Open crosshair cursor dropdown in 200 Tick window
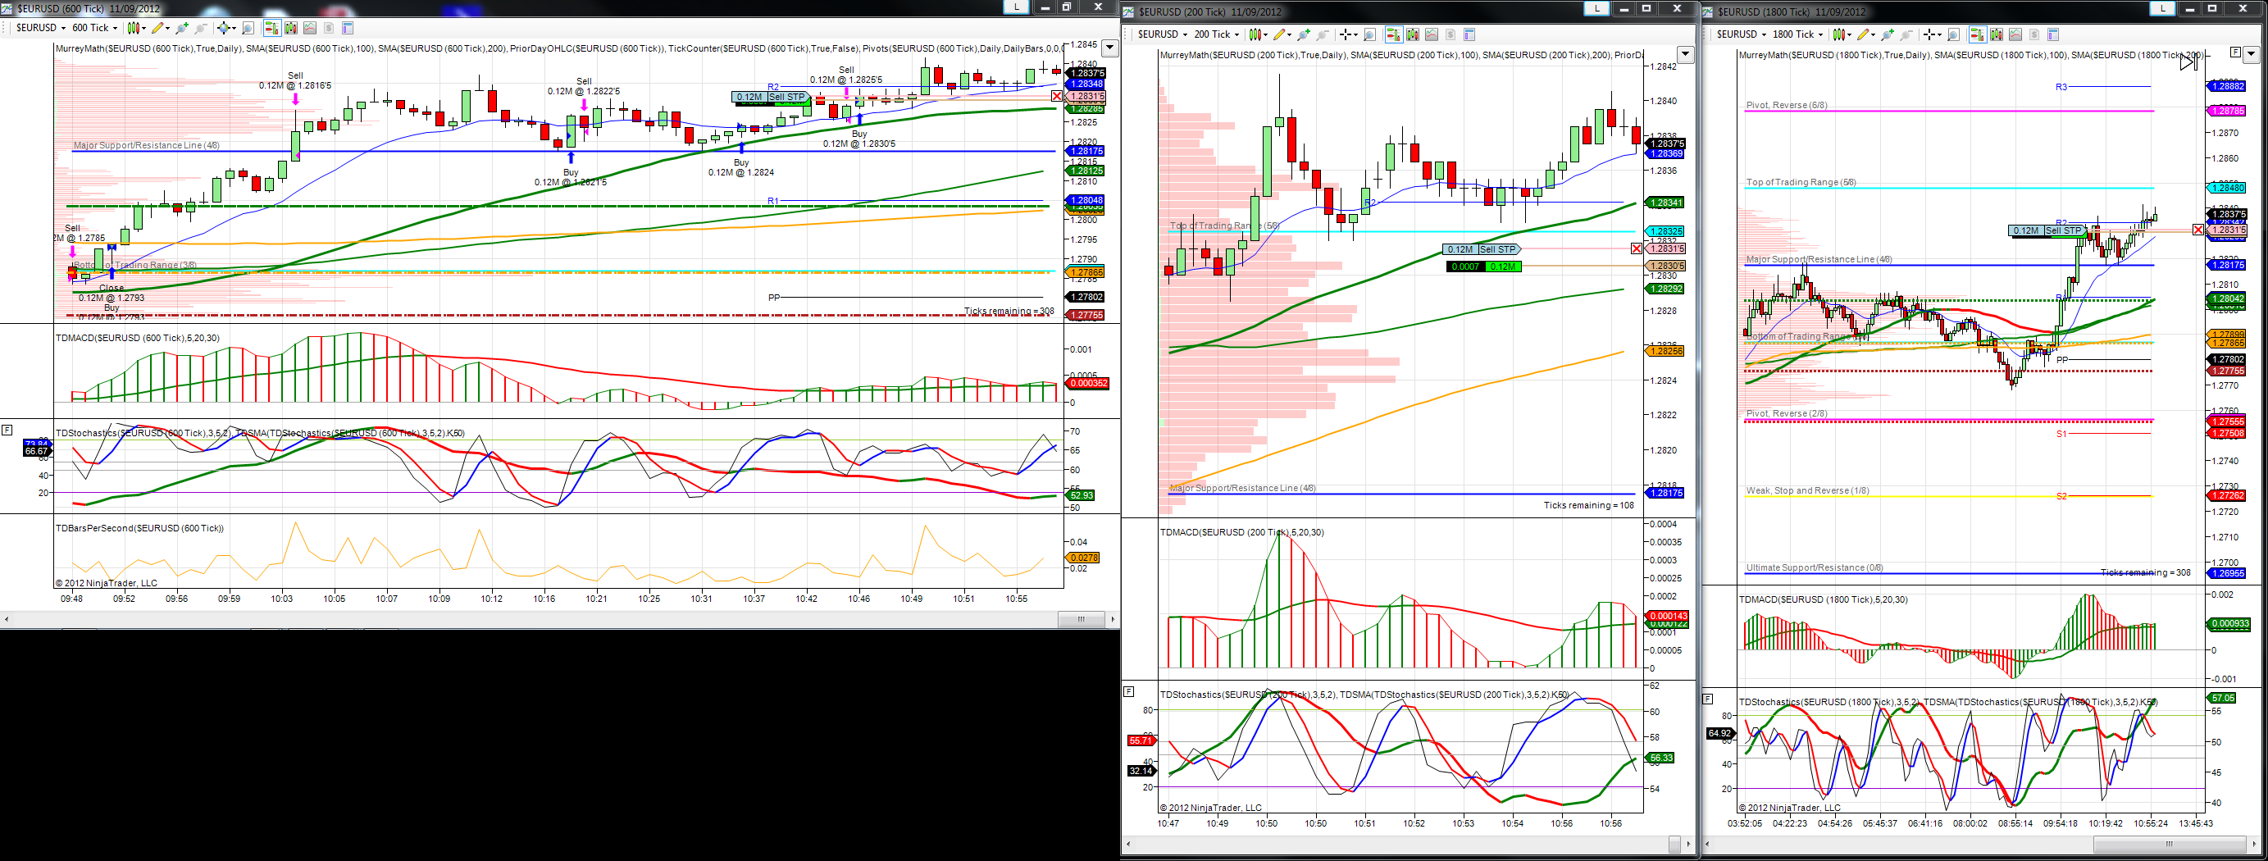 [1349, 35]
